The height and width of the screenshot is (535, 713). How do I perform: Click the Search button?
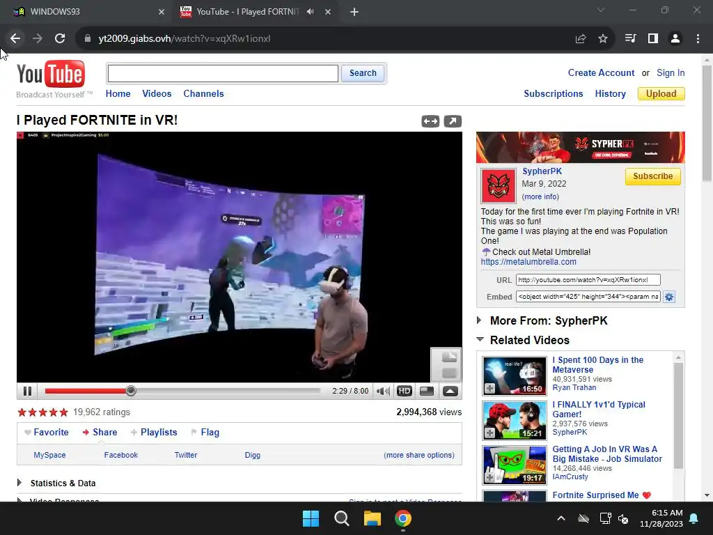click(x=363, y=73)
